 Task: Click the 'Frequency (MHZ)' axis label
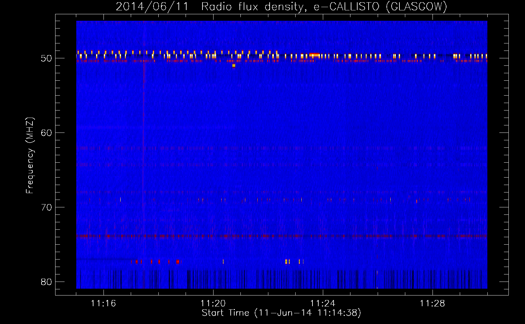pyautogui.click(x=30, y=156)
